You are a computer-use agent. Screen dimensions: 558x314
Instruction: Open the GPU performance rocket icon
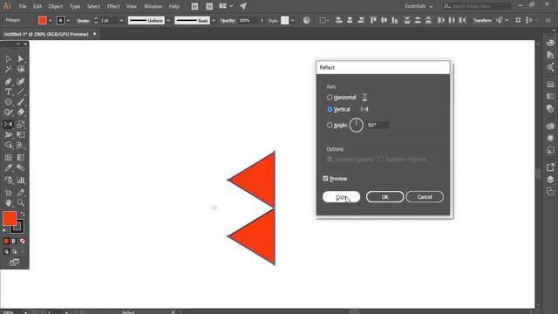[x=243, y=6]
